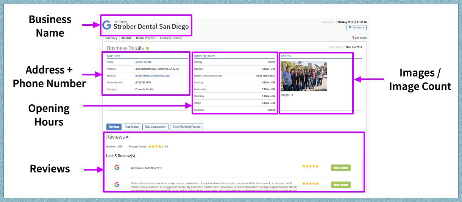Select the Reviews tab button

114,127
